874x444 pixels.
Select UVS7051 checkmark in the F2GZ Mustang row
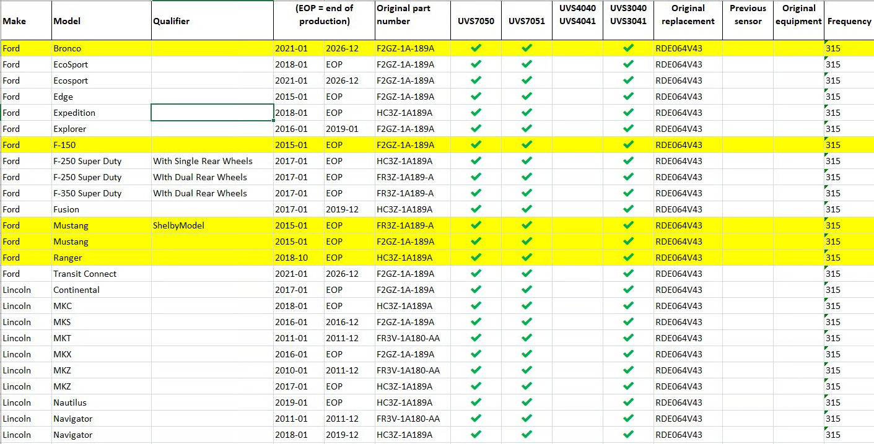(527, 242)
